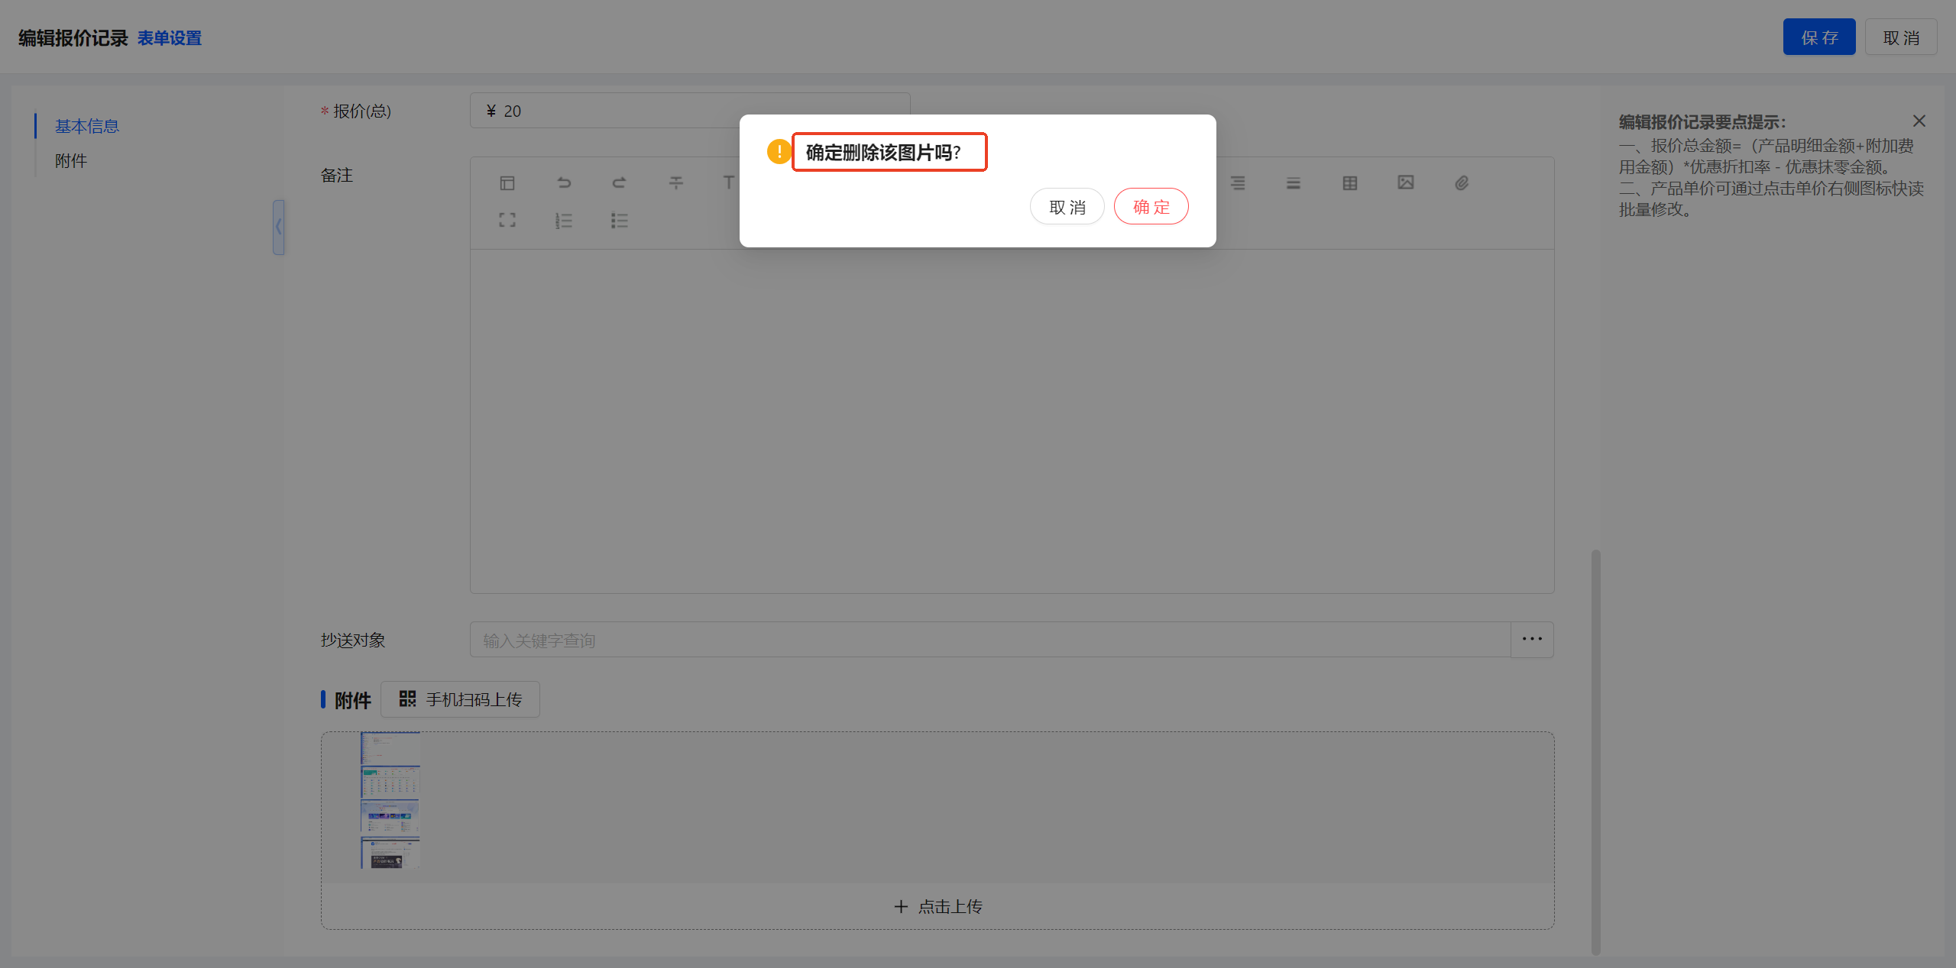
Task: Select 基本信息 in the left navigation
Action: click(87, 126)
